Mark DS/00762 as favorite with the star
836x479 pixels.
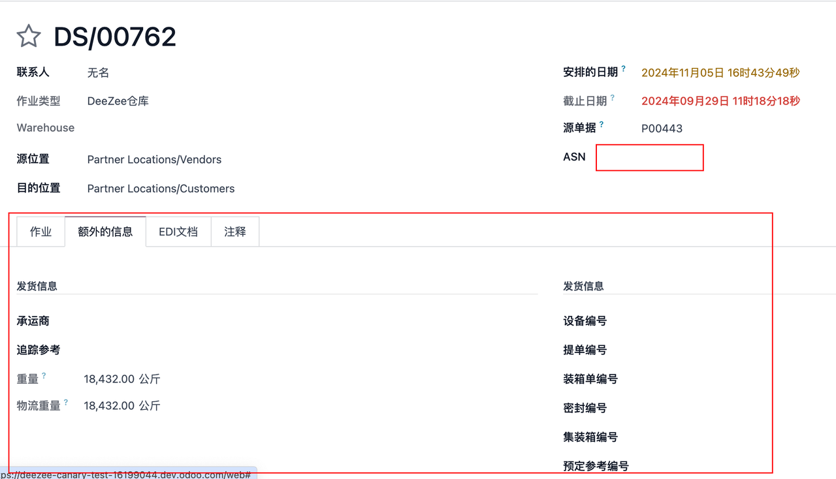[x=29, y=37]
